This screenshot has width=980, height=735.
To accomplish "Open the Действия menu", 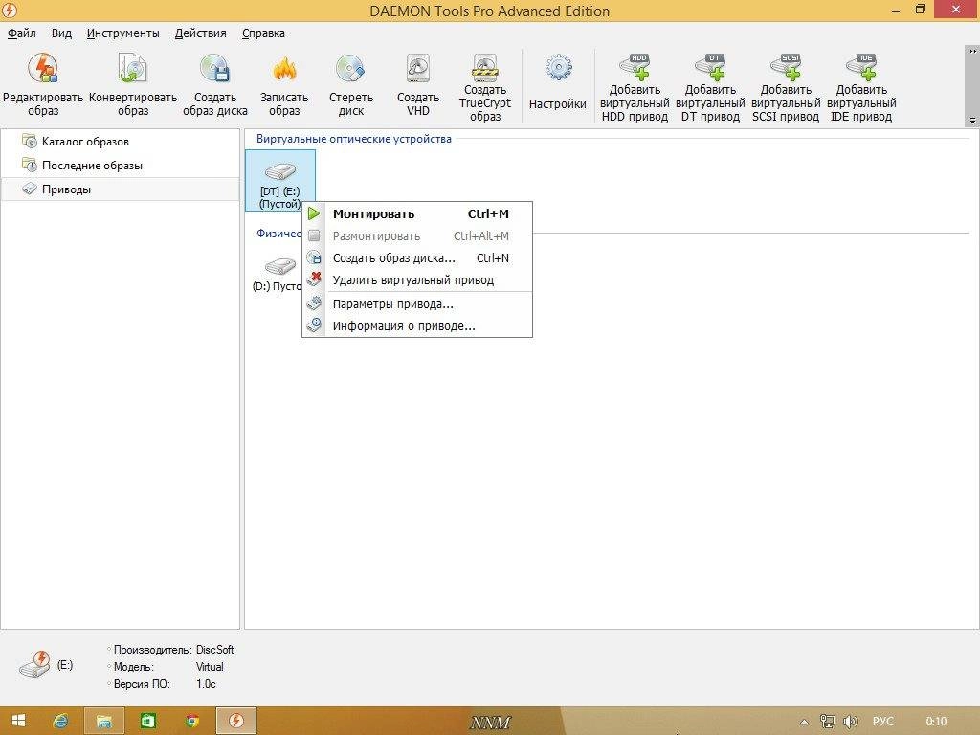I will pos(201,33).
